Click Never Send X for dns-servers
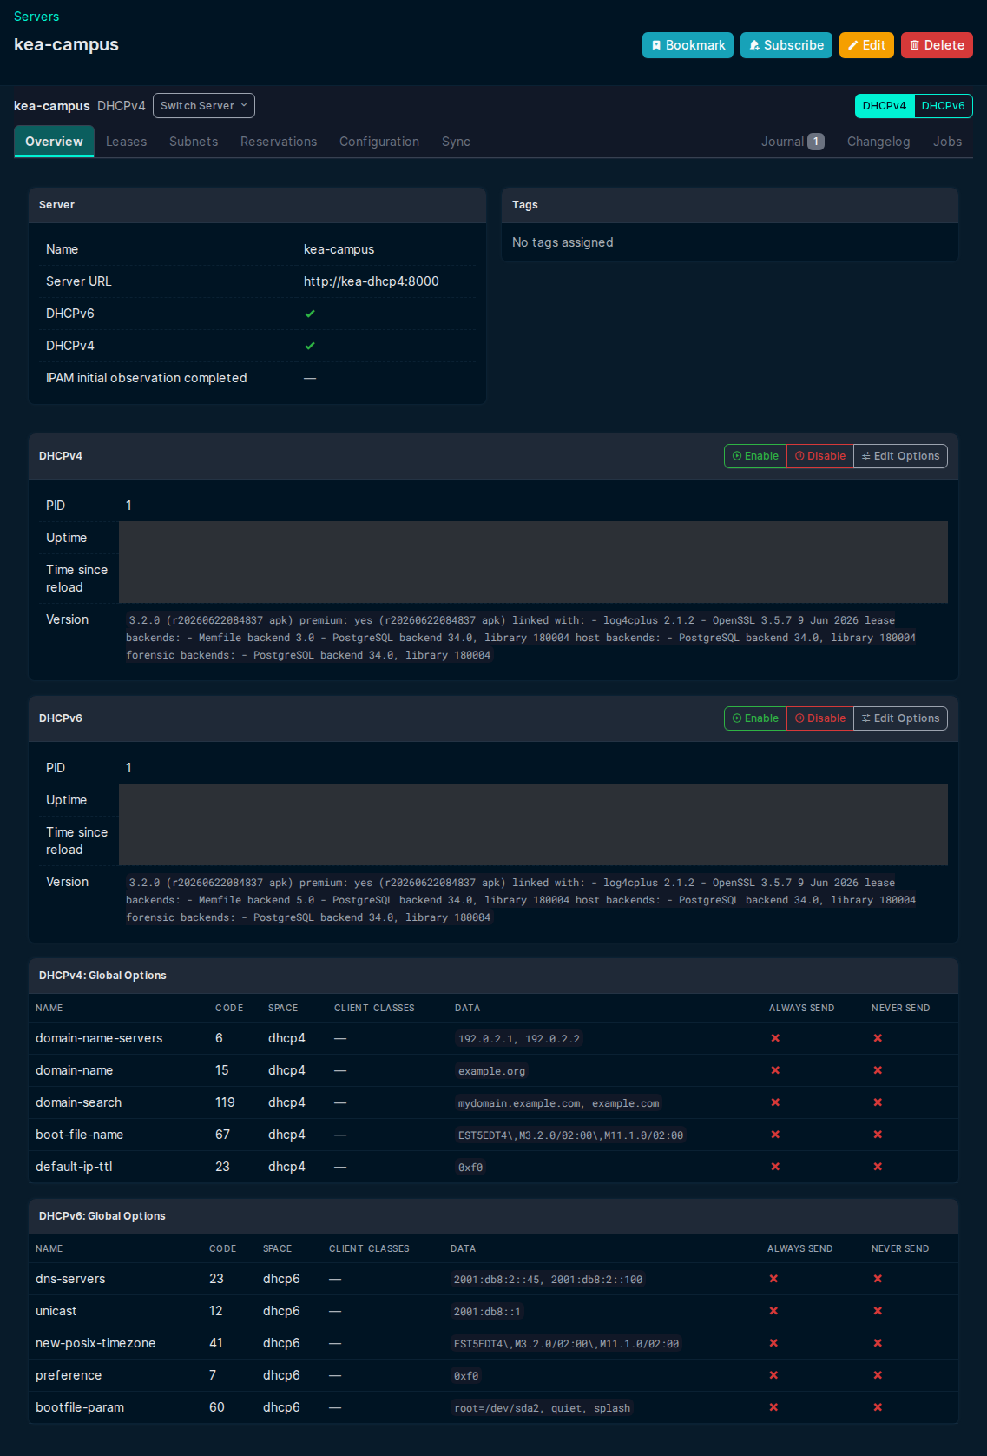 click(x=878, y=1279)
